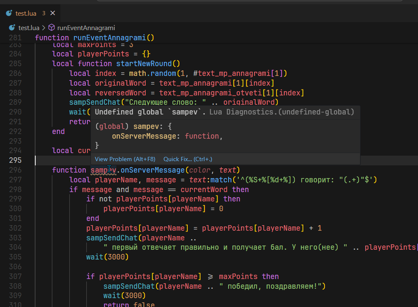This screenshot has height=307, width=418.
Task: Click View Problem (Alt+F8) link
Action: (x=125, y=159)
